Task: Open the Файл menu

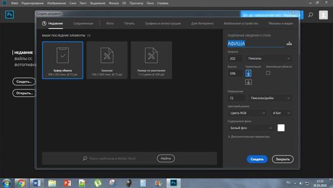Action: [14, 3]
